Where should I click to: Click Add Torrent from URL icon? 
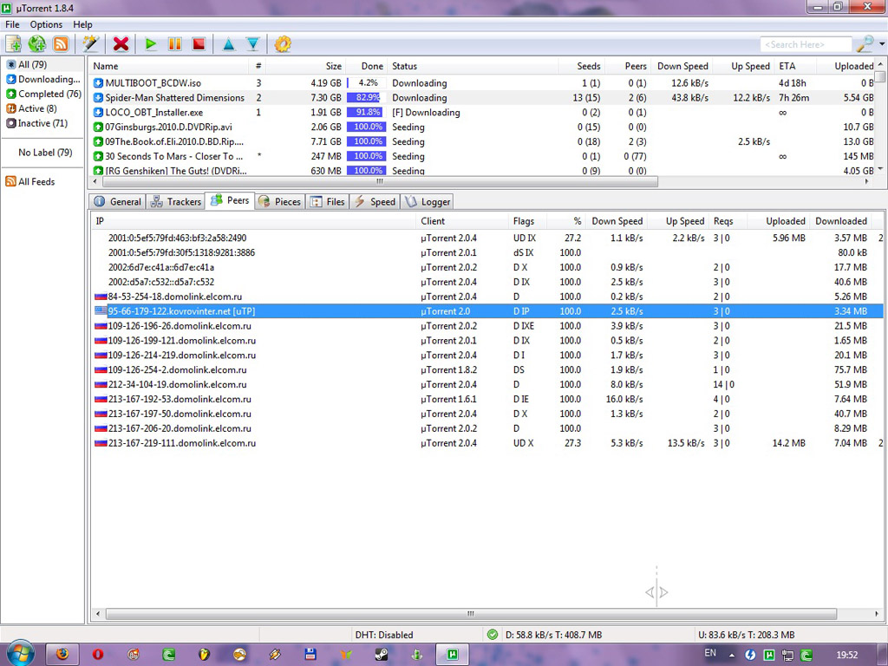(36, 43)
